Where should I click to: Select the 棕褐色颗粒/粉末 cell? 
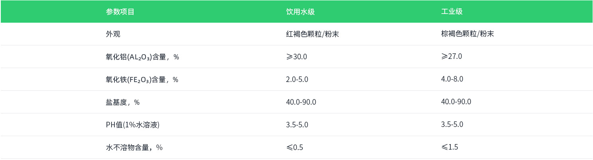467,34
